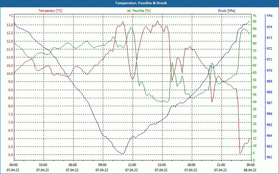
Task: Click the 5,0 temperature axis value
Action: tap(10, 155)
